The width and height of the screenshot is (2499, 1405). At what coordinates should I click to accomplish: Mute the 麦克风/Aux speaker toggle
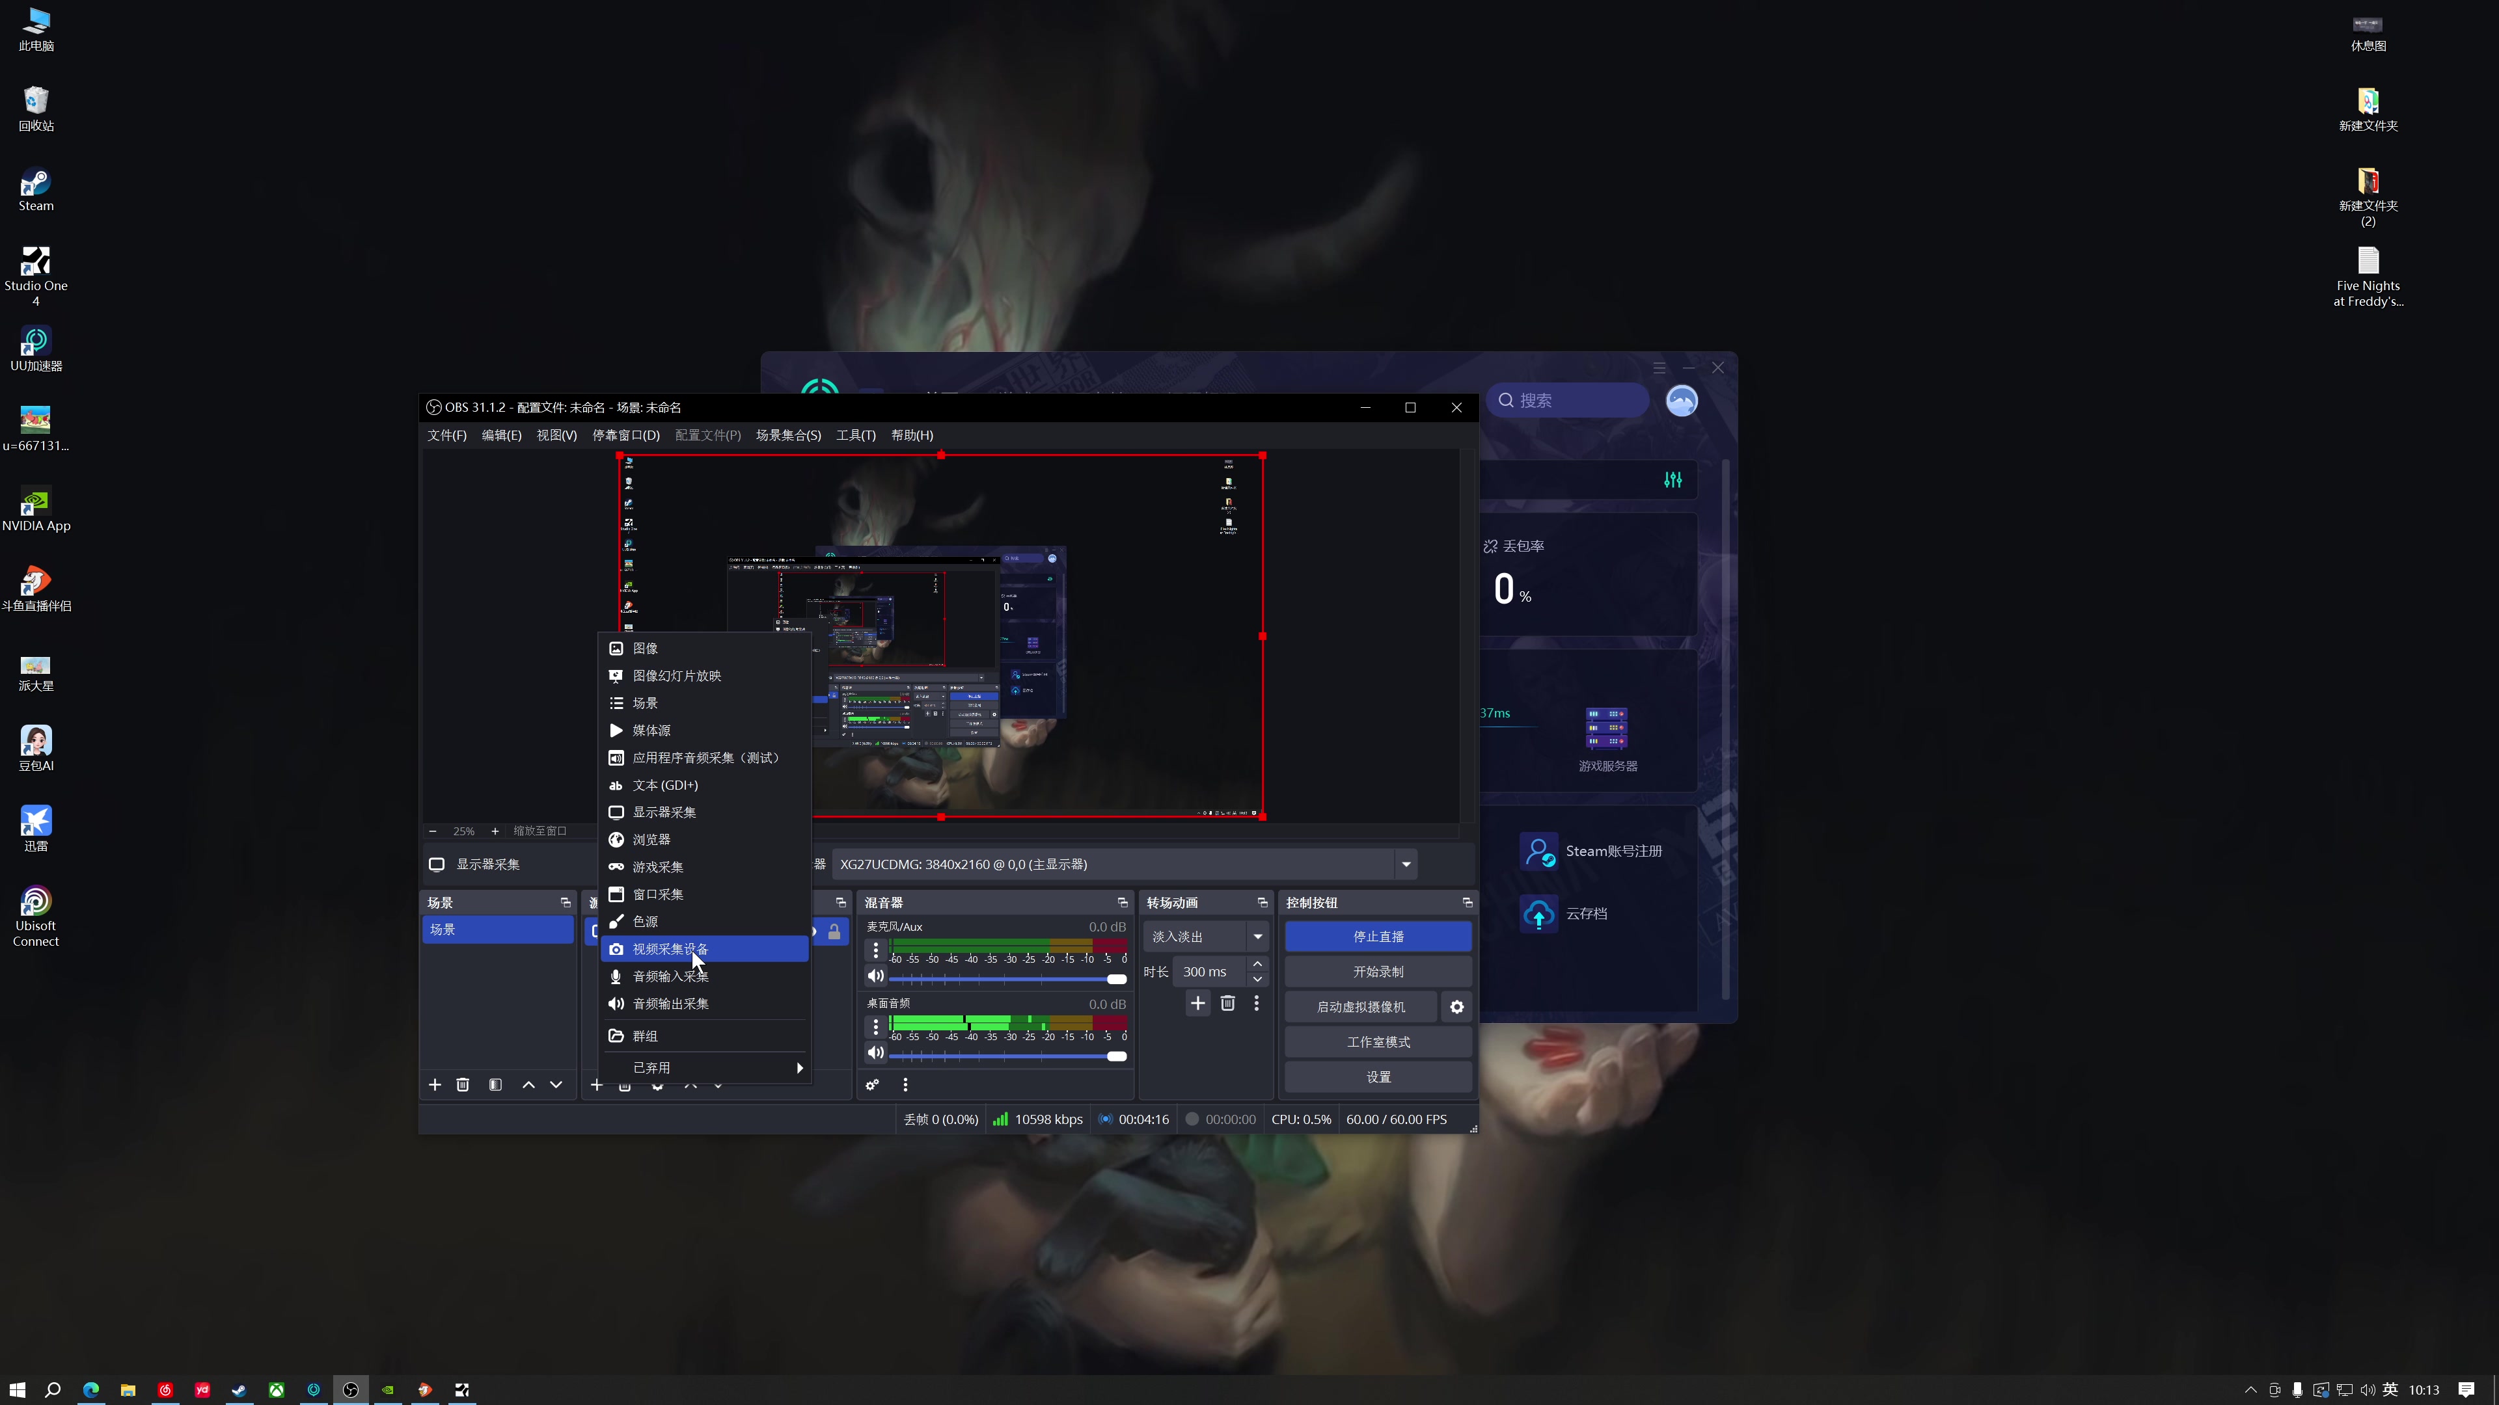click(876, 976)
